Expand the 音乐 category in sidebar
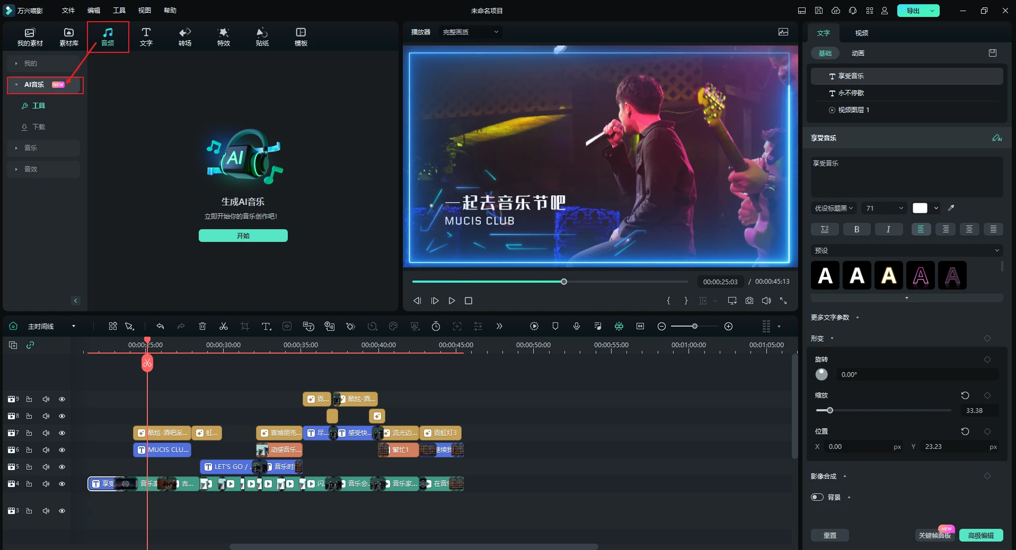1016x550 pixels. point(44,148)
